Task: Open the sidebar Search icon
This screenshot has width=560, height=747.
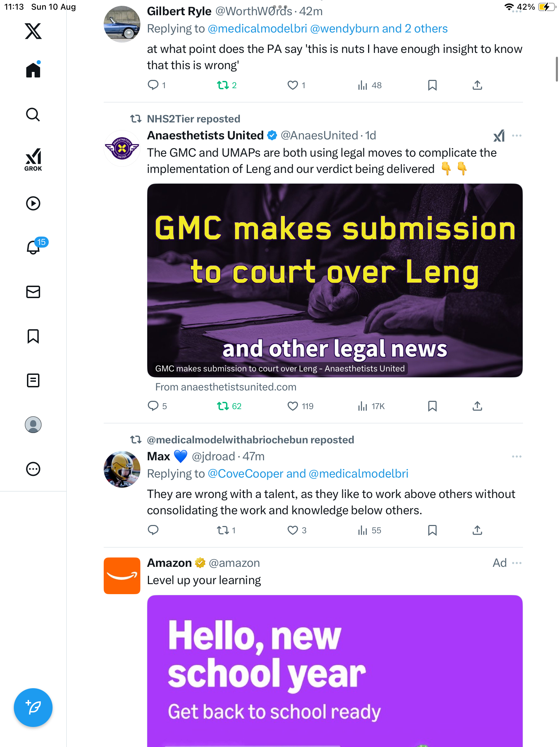Action: click(33, 115)
